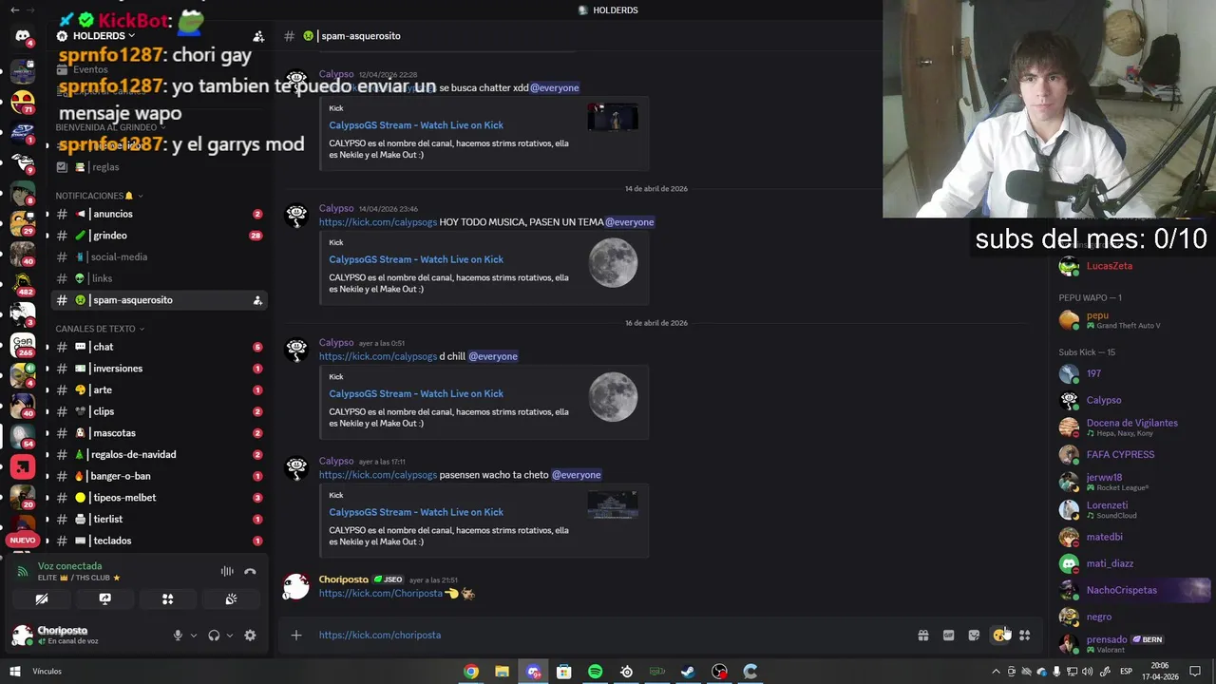
Task: Open the tipeos-melbet channel
Action: (159, 498)
